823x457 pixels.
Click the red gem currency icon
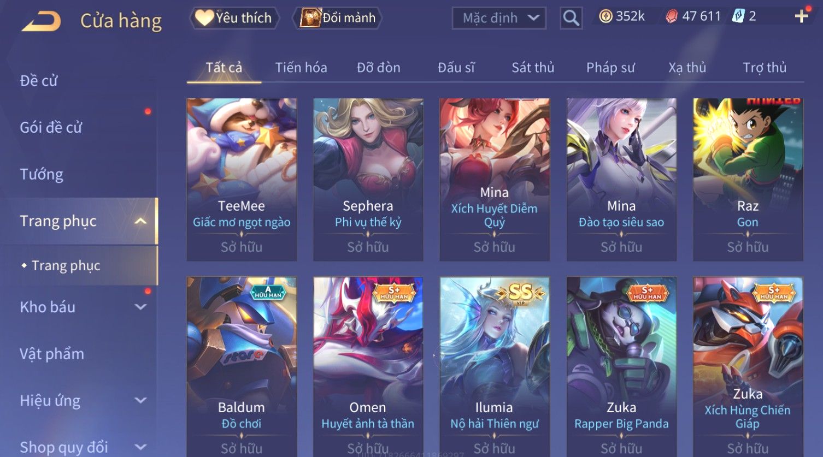pos(671,16)
